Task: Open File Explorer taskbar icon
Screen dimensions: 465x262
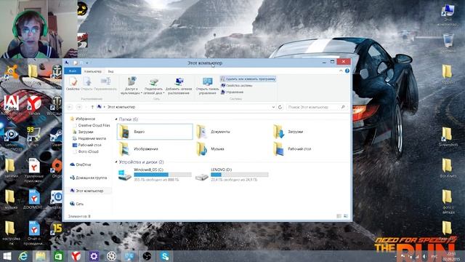Action: (41, 256)
